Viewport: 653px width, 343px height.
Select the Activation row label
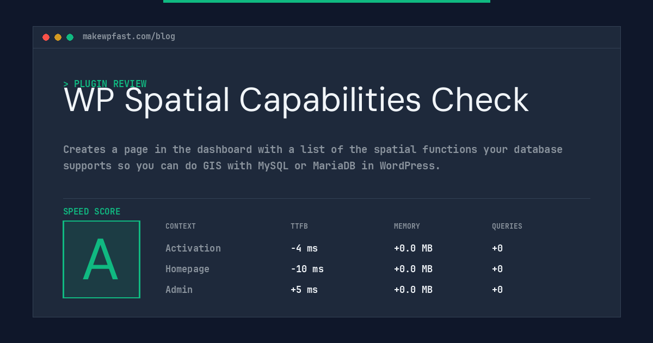pyautogui.click(x=193, y=248)
